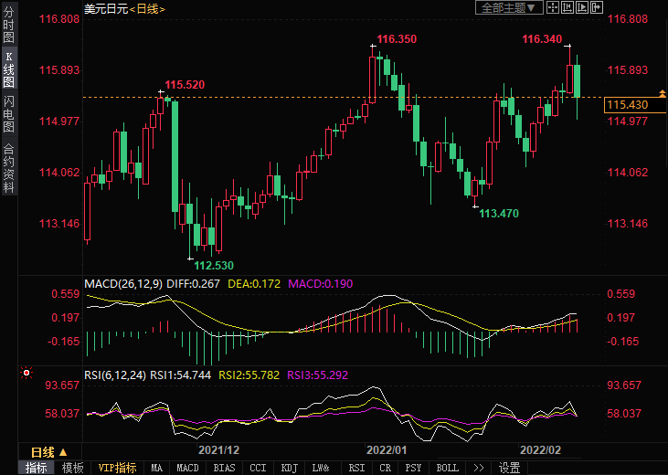Open the 闪电图 sidebar tab
The image size is (668, 475).
point(8,114)
